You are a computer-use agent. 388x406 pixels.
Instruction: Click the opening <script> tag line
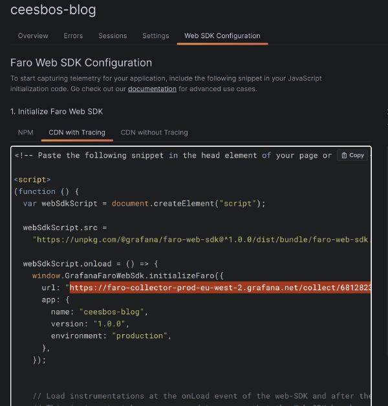[x=32, y=179]
